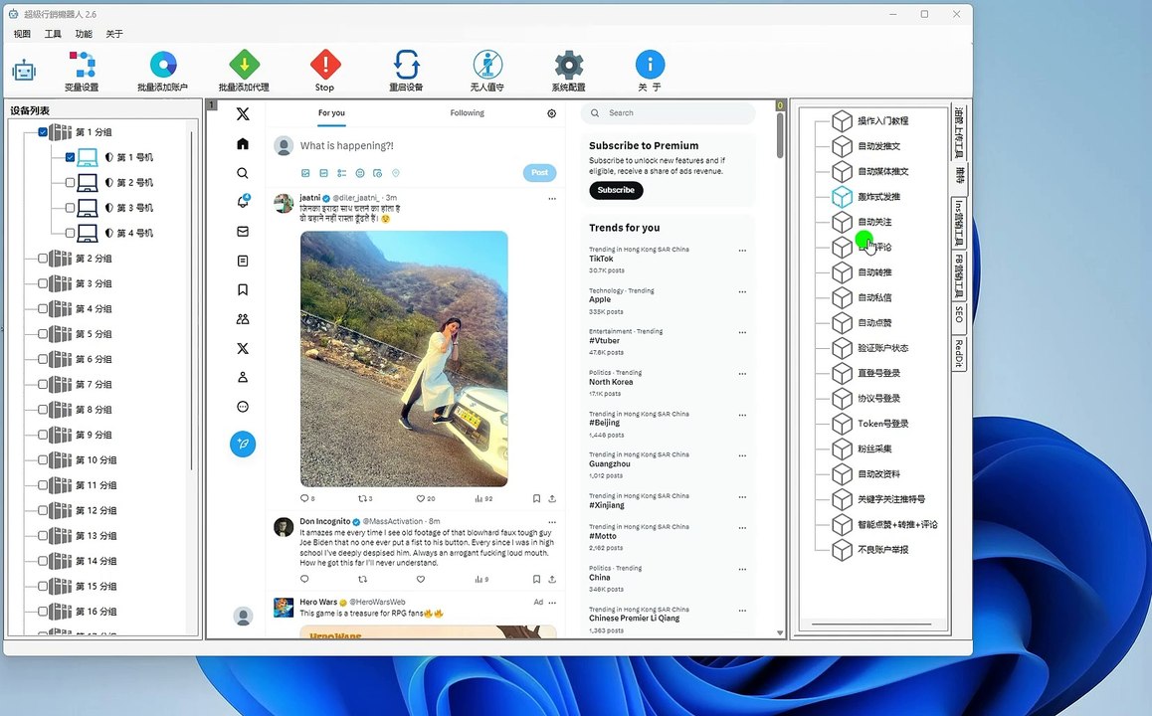
Task: Click the robot icon in the toolbar
Action: (24, 71)
